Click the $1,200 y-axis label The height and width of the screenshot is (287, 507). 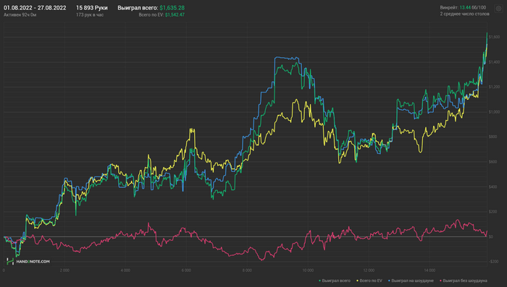tap(494, 87)
